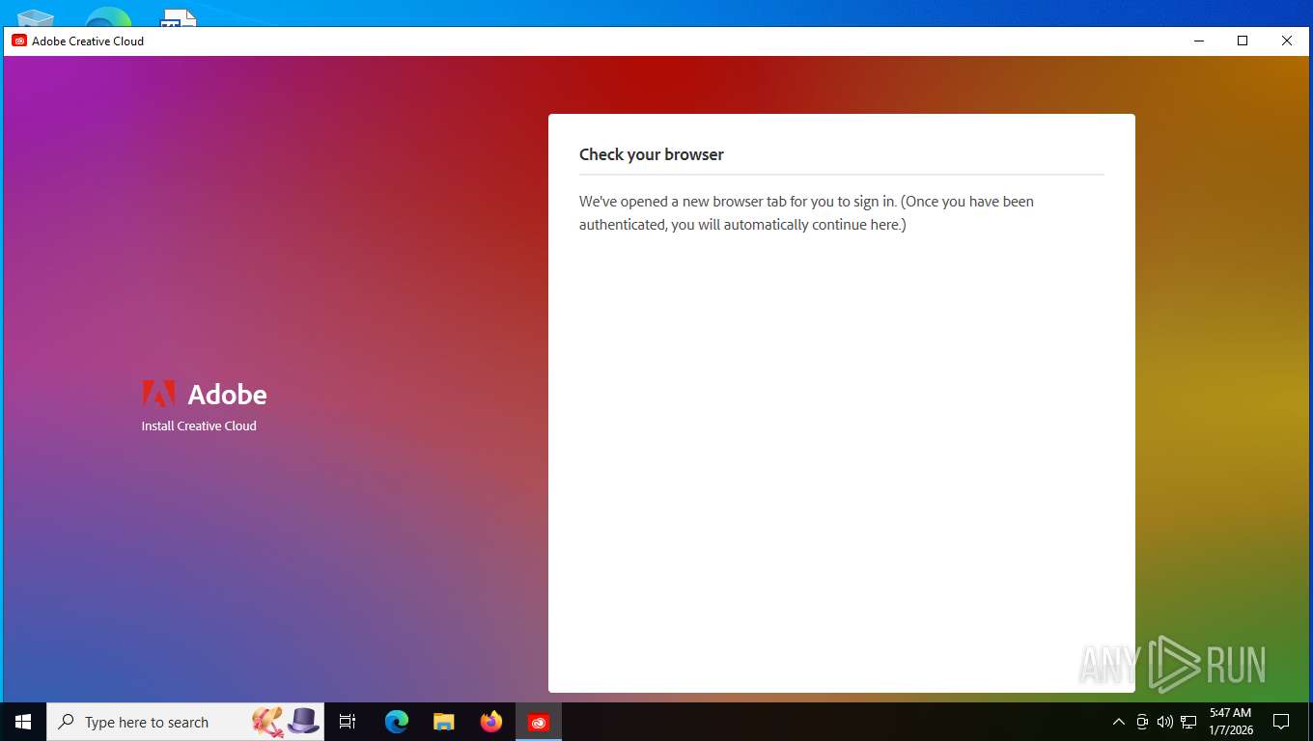The height and width of the screenshot is (741, 1313).
Task: Click the Creative Cloud taskbar icon
Action: pos(539,722)
